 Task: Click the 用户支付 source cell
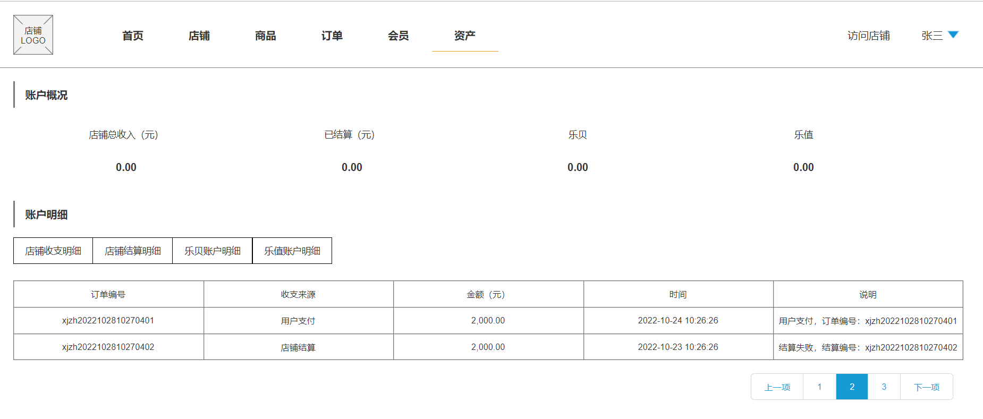point(298,321)
